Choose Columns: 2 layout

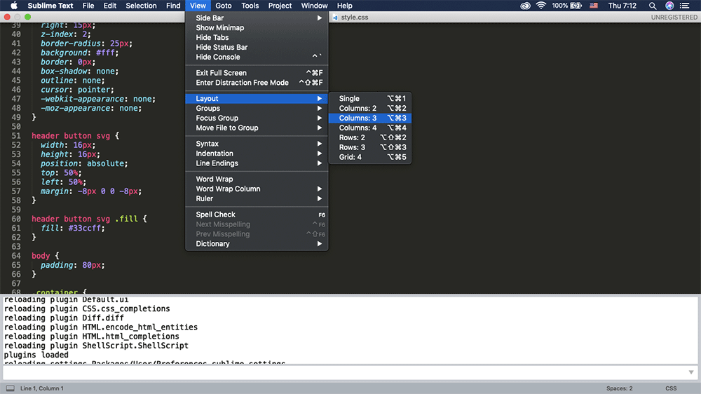369,108
